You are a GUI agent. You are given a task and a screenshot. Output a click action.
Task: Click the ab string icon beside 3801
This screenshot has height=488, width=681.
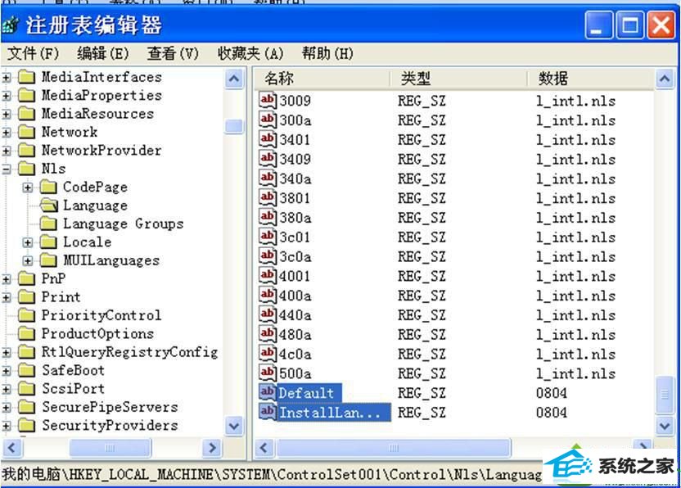pos(268,197)
